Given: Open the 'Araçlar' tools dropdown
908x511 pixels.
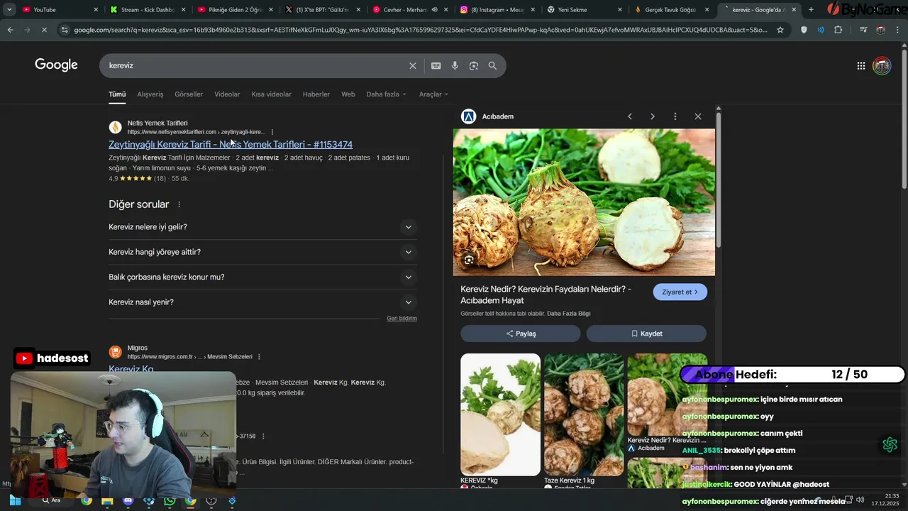Looking at the screenshot, I should coord(433,94).
